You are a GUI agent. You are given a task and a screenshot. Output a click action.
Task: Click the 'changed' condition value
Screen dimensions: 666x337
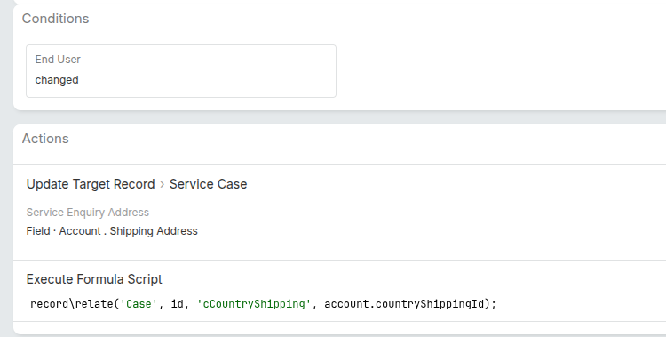(57, 80)
